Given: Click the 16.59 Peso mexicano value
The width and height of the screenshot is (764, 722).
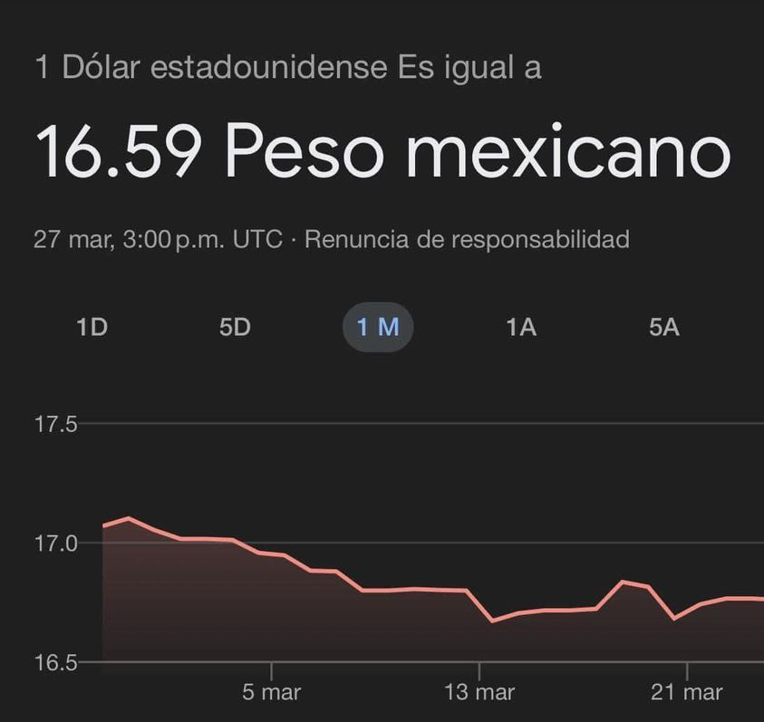Looking at the screenshot, I should click(x=382, y=150).
